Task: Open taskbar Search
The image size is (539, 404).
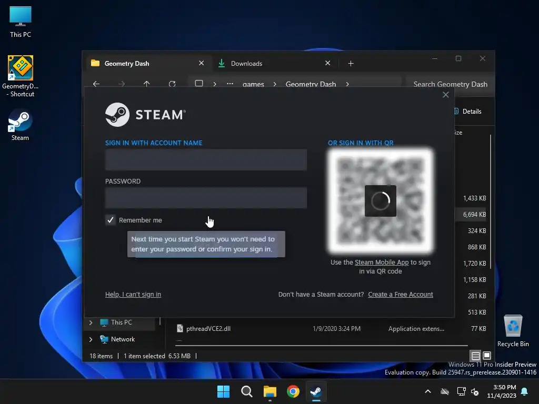Action: point(246,391)
